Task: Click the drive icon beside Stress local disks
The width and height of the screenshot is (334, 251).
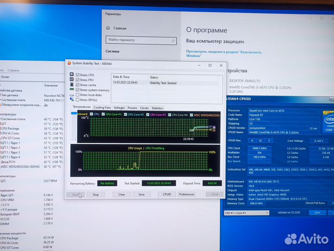Action: coord(72,95)
